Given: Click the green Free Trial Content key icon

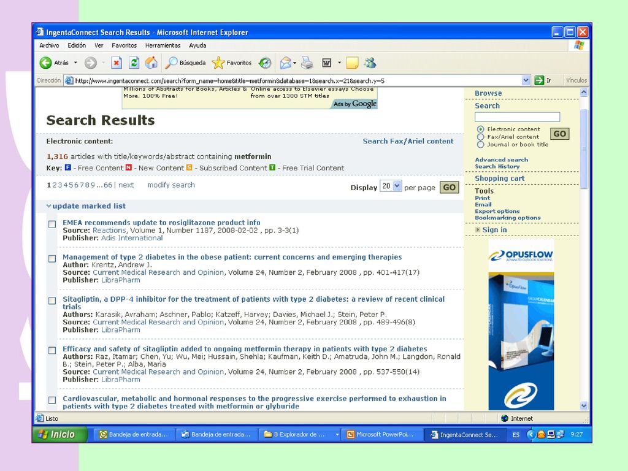Looking at the screenshot, I should coord(272,167).
